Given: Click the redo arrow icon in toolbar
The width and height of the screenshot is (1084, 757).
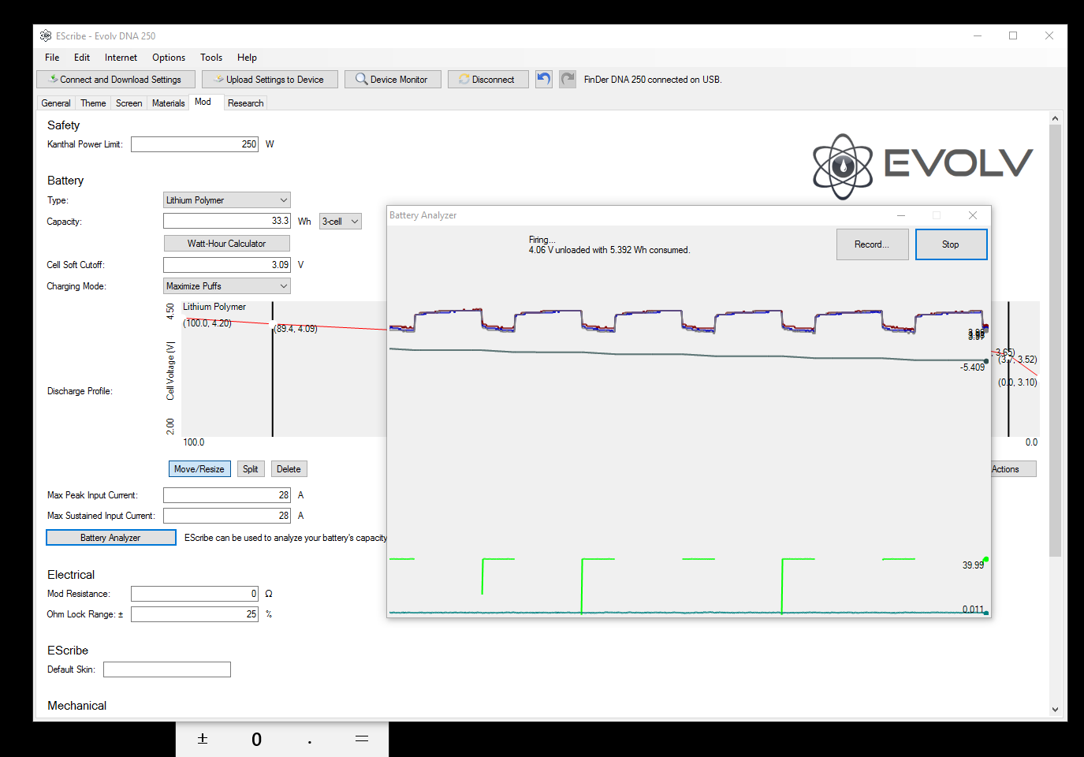Looking at the screenshot, I should tap(568, 79).
